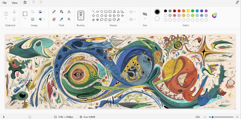Expand the rectangular selection options arrow
The height and width of the screenshot is (119, 241).
coord(25,18)
